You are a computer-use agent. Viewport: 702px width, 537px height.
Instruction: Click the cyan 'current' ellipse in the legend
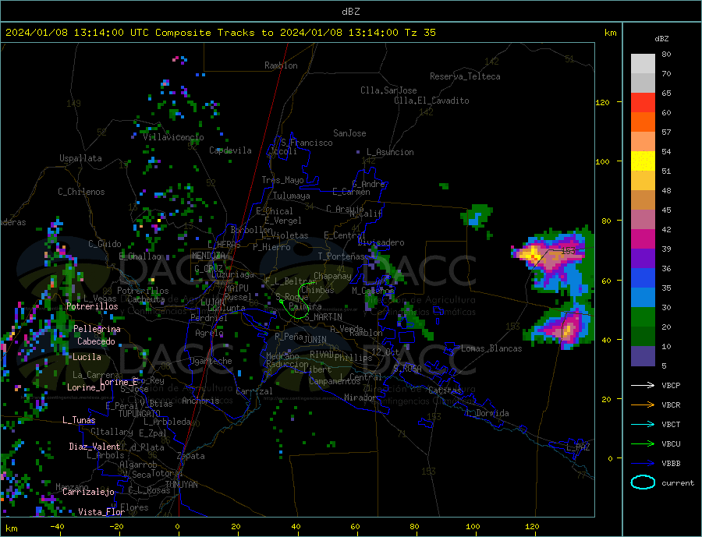pyautogui.click(x=643, y=482)
